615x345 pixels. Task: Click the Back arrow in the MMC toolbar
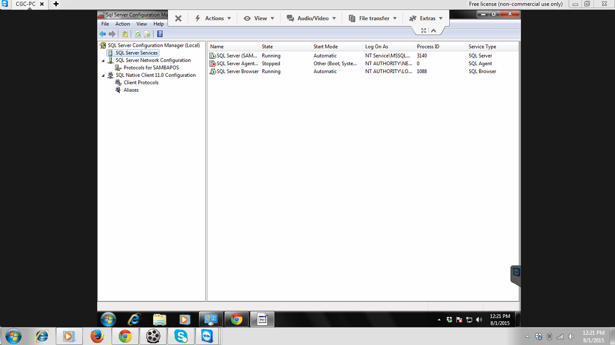coord(103,34)
